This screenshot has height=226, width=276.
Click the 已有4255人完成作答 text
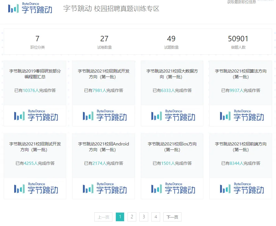[x=35, y=163]
